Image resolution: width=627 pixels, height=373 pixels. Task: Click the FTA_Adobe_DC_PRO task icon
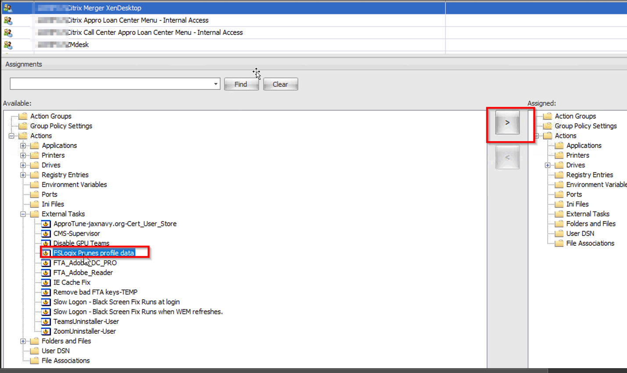pos(46,263)
